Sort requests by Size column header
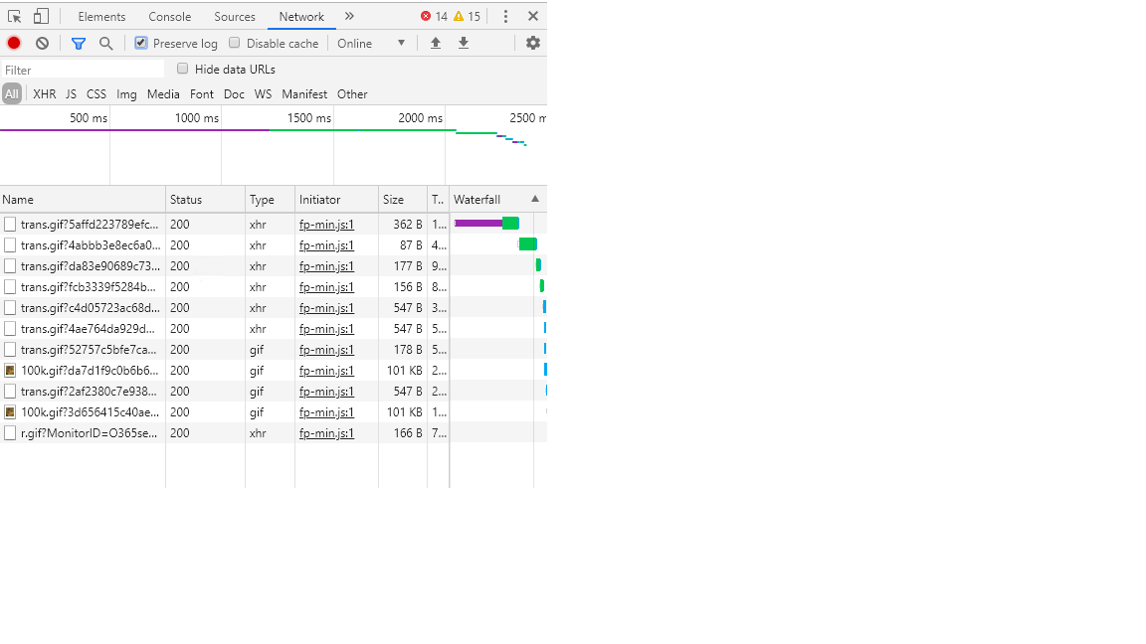The width and height of the screenshot is (1146, 644). [x=403, y=200]
